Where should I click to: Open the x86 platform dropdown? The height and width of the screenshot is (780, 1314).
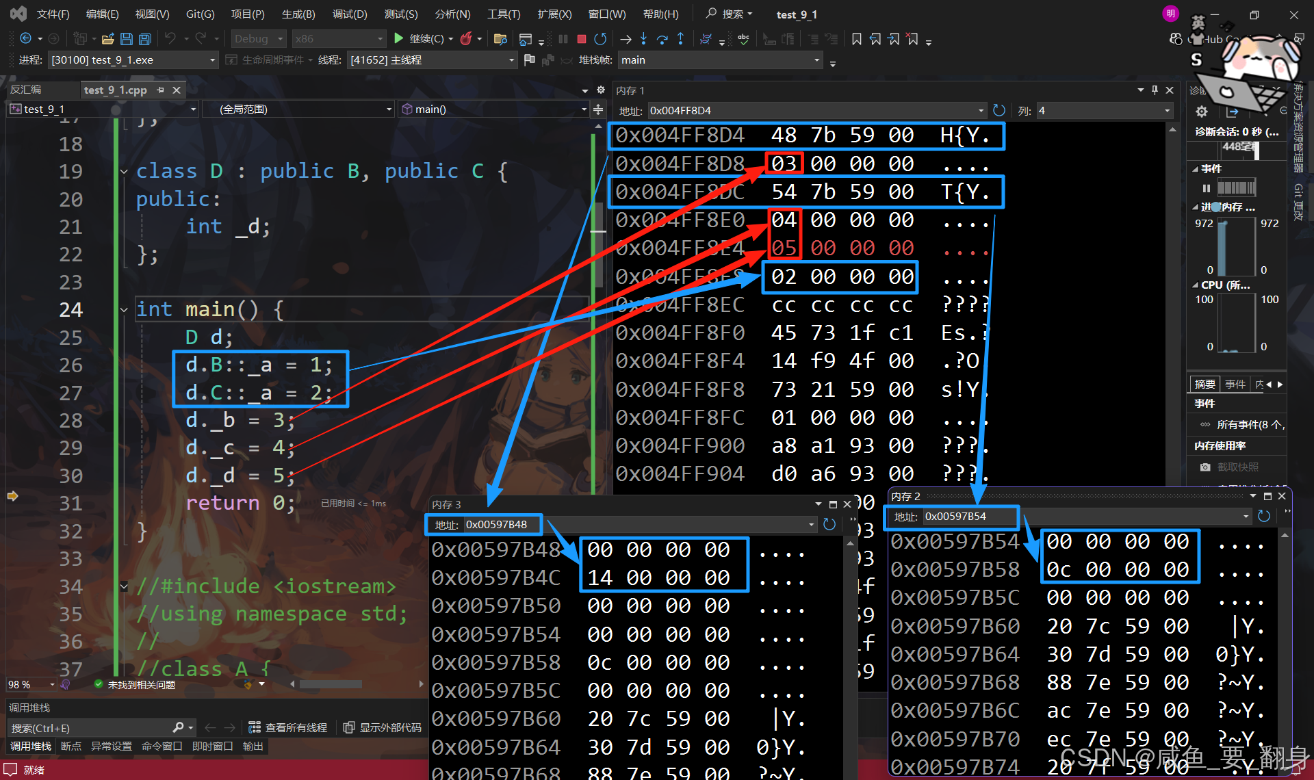pos(339,39)
